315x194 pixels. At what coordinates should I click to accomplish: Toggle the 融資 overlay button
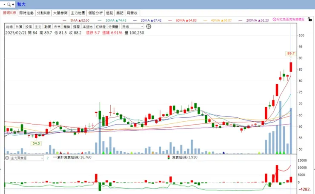pyautogui.click(x=48, y=27)
